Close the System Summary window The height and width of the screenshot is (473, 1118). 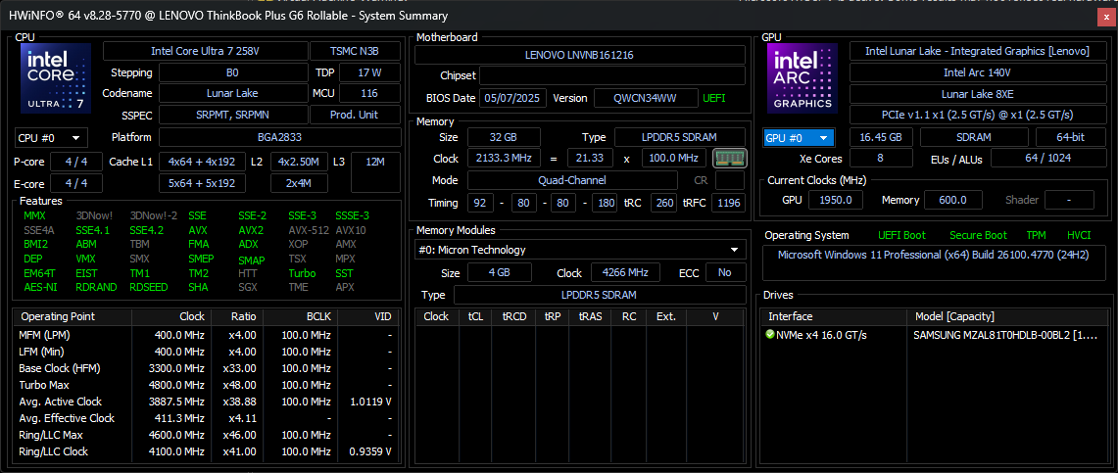click(x=1105, y=16)
